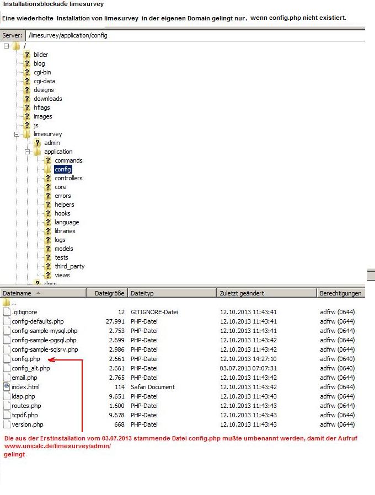Click the '12.10.2013 14:27:10' date cell
This screenshot has height=495, width=375.
click(x=248, y=359)
